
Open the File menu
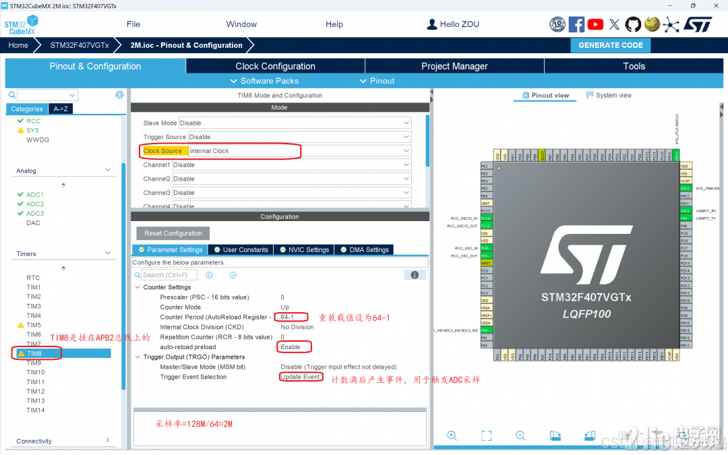click(x=133, y=24)
